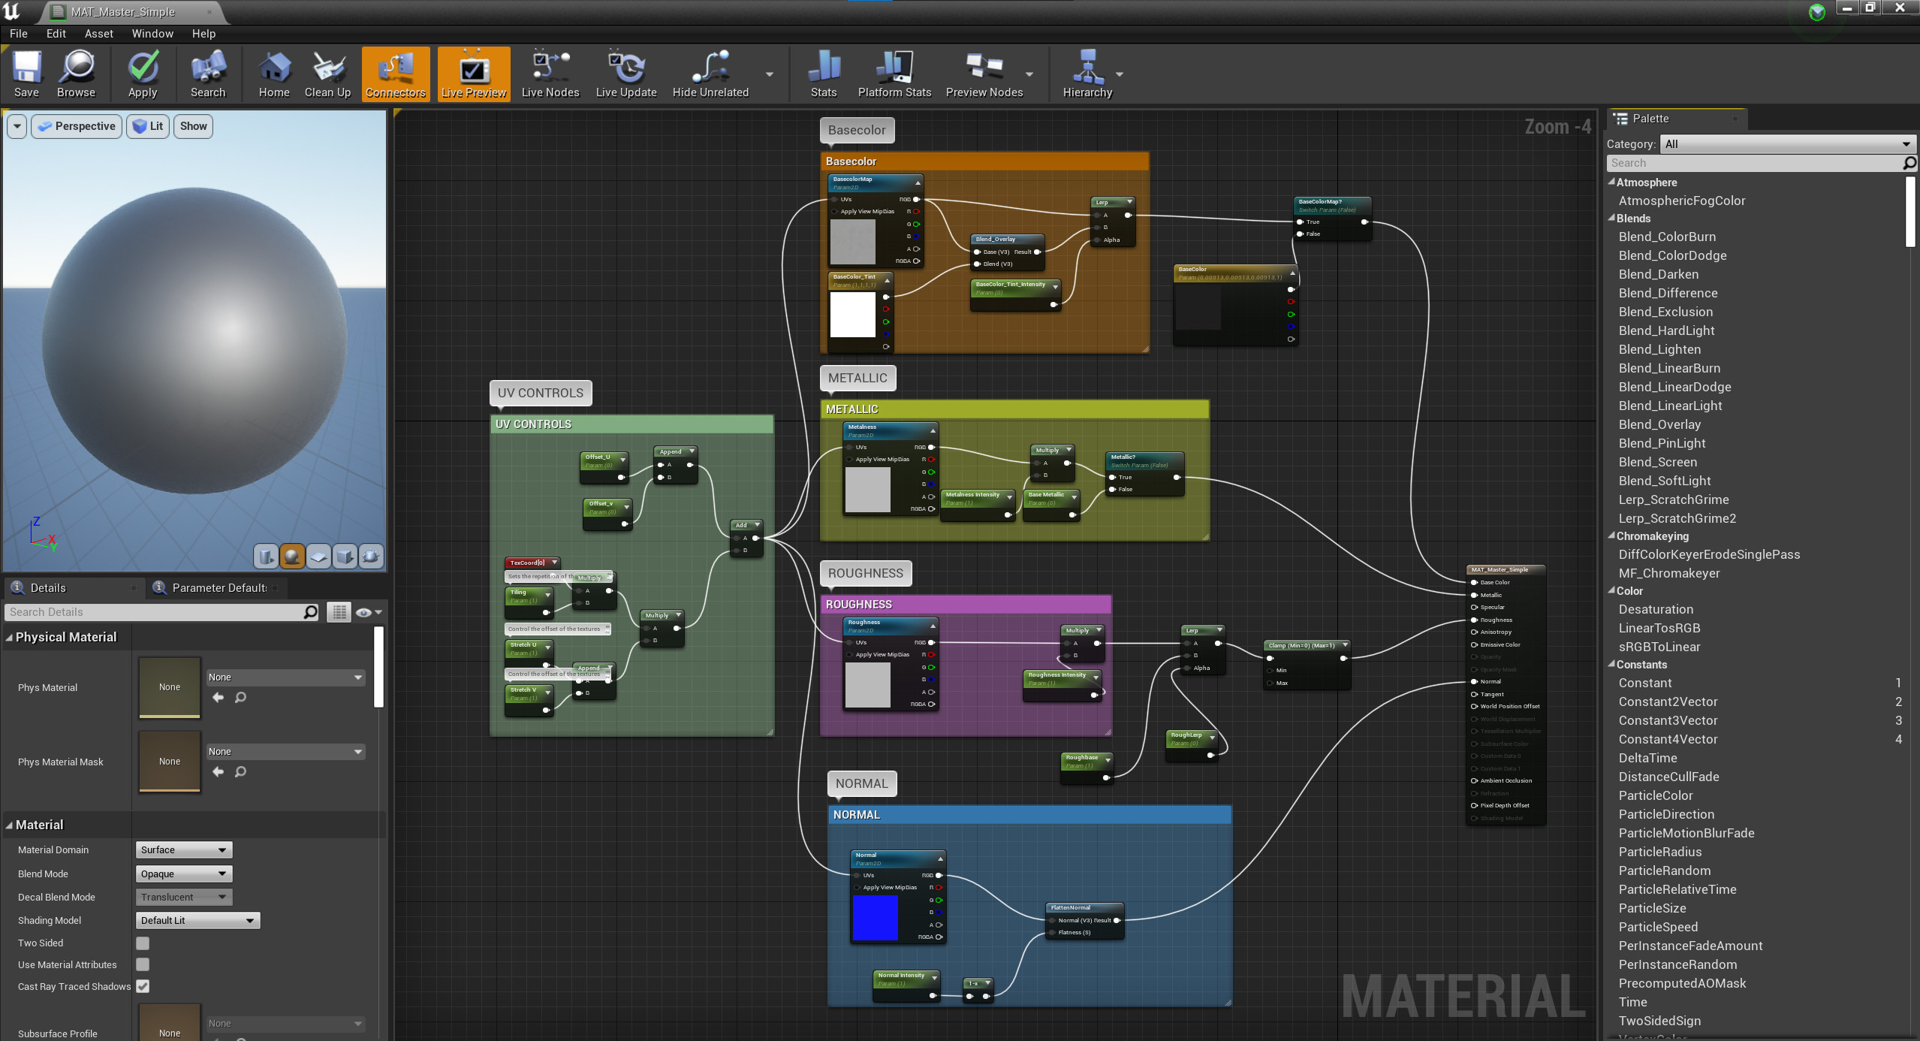Image resolution: width=1920 pixels, height=1041 pixels.
Task: Click the Phys Material None thumbnail
Action: click(x=170, y=687)
